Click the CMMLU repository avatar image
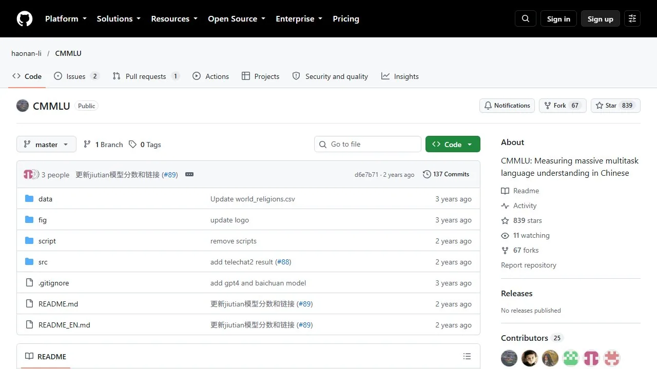Image resolution: width=657 pixels, height=369 pixels. click(x=23, y=106)
